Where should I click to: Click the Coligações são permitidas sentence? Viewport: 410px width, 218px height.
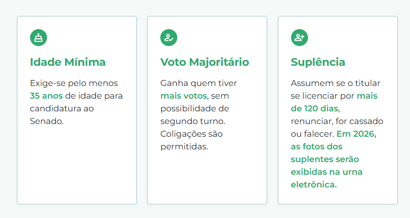tap(191, 140)
